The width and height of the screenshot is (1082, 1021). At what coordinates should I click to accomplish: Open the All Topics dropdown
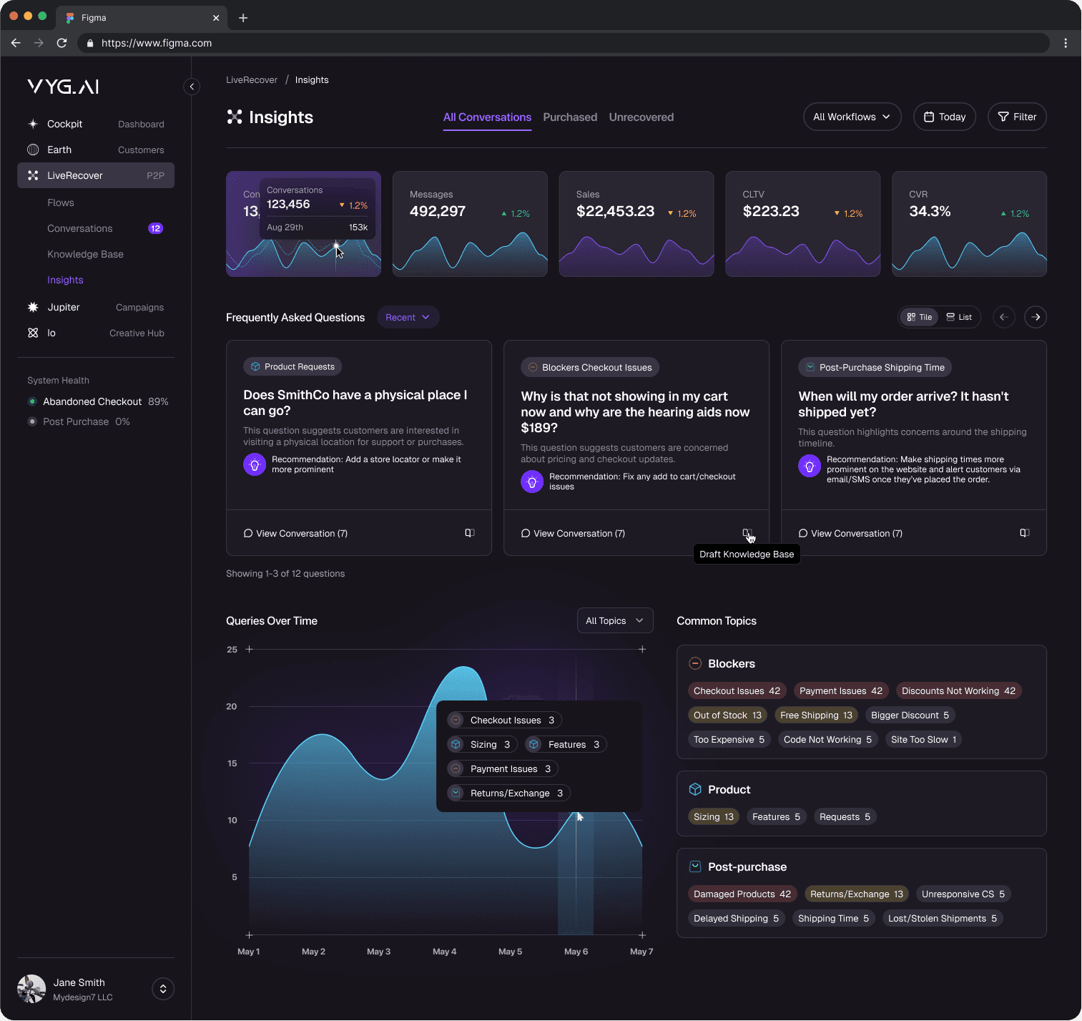click(614, 620)
